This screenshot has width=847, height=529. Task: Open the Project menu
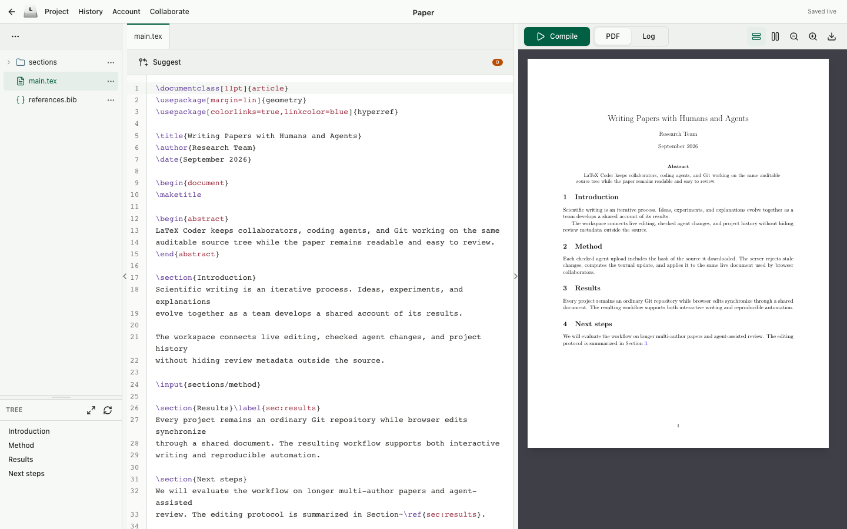coord(56,12)
